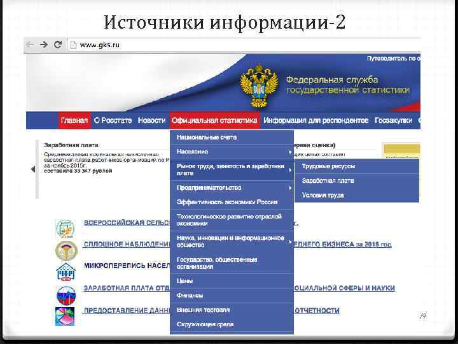
Task: Open Информация для респондентов menu
Action: (316, 120)
